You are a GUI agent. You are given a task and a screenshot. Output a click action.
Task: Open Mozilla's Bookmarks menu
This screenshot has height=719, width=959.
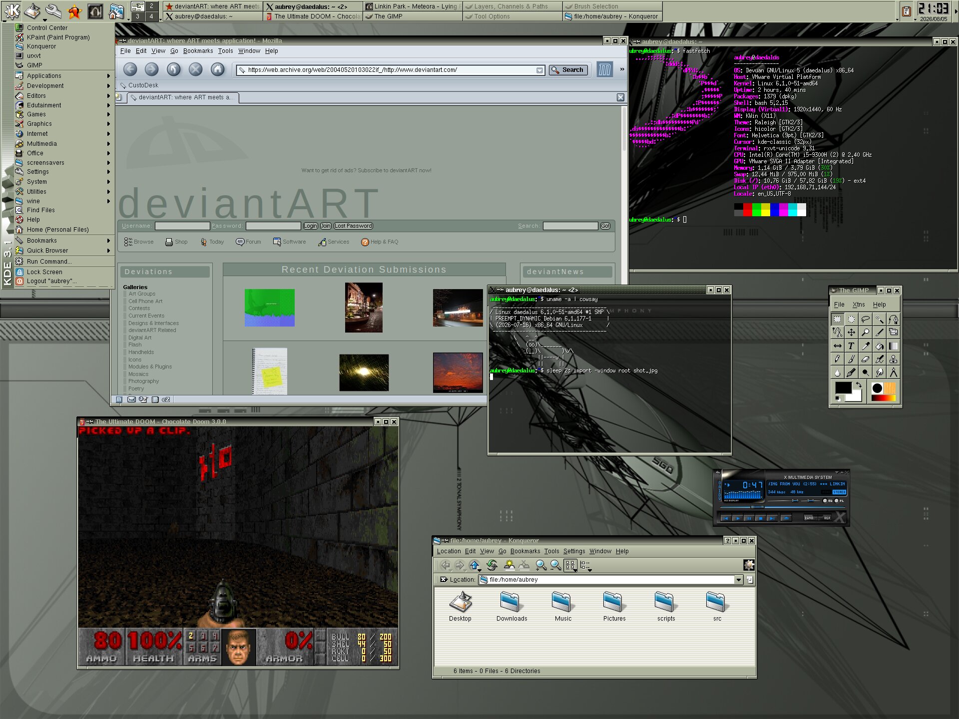(198, 51)
